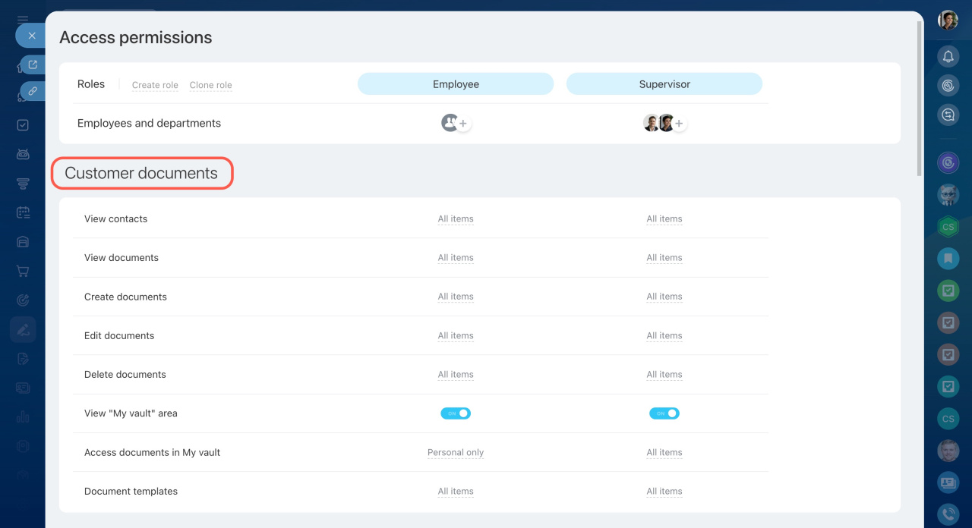Open slider in new window icon
This screenshot has width=972, height=528.
(33, 65)
